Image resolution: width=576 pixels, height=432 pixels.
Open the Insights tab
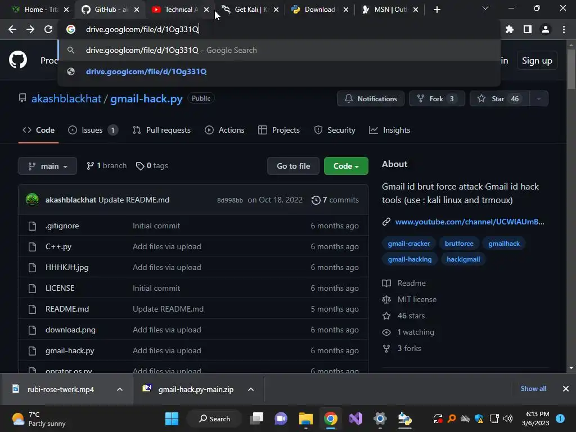(389, 130)
